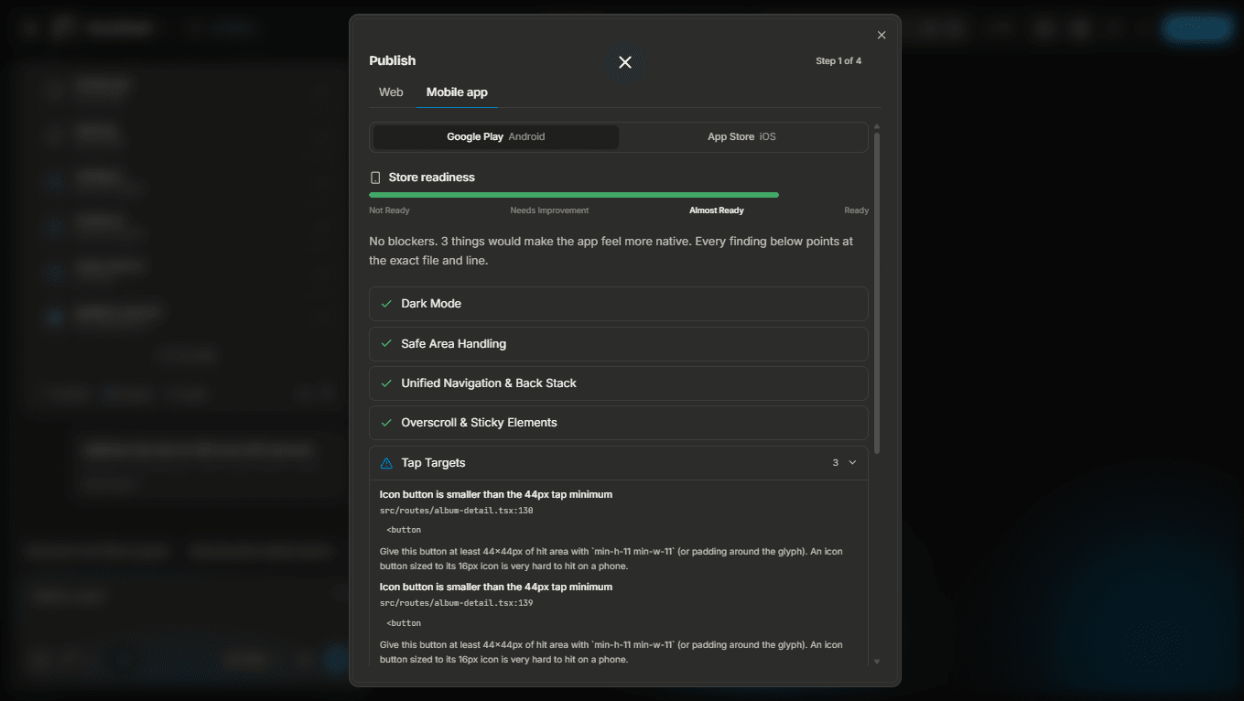Screen dimensions: 1244x701
Task: Choose the Google Play Android platform
Action: [x=496, y=137]
